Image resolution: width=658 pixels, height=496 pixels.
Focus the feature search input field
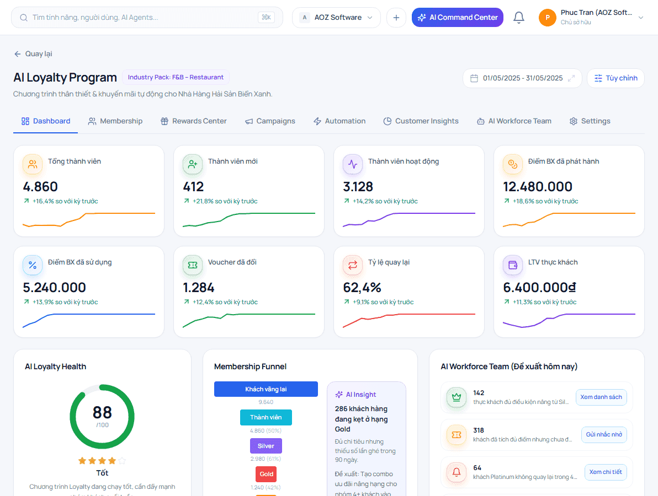(147, 18)
